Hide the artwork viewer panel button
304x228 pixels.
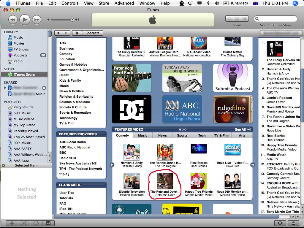[48, 223]
